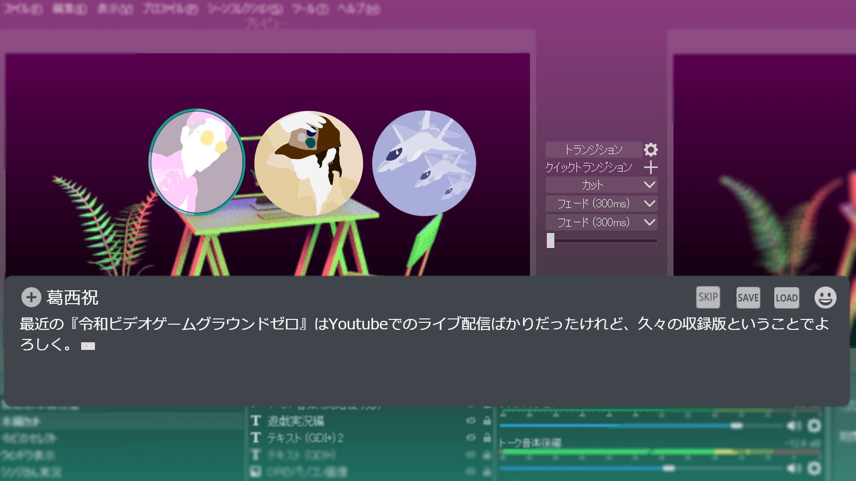Open gear icon of トーク音声後編 track
The image size is (856, 481).
click(x=814, y=469)
